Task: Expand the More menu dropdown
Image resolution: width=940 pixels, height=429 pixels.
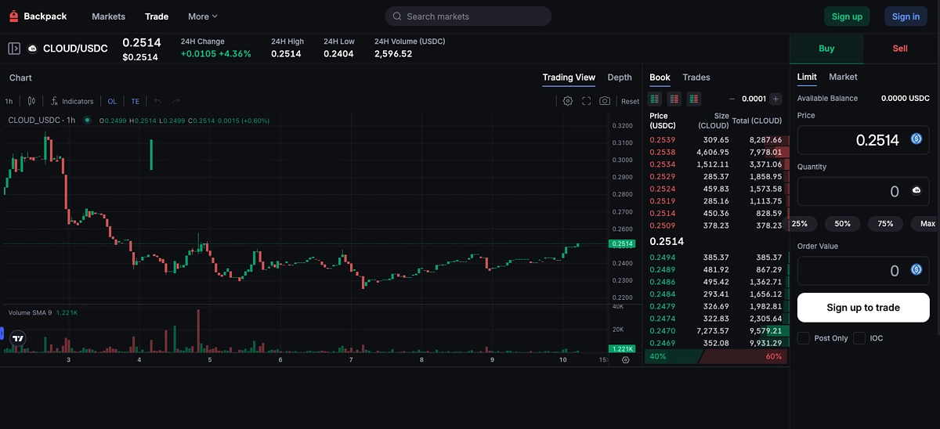Action: [203, 16]
